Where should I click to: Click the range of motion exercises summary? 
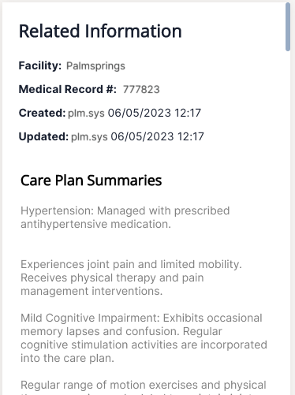(144, 387)
